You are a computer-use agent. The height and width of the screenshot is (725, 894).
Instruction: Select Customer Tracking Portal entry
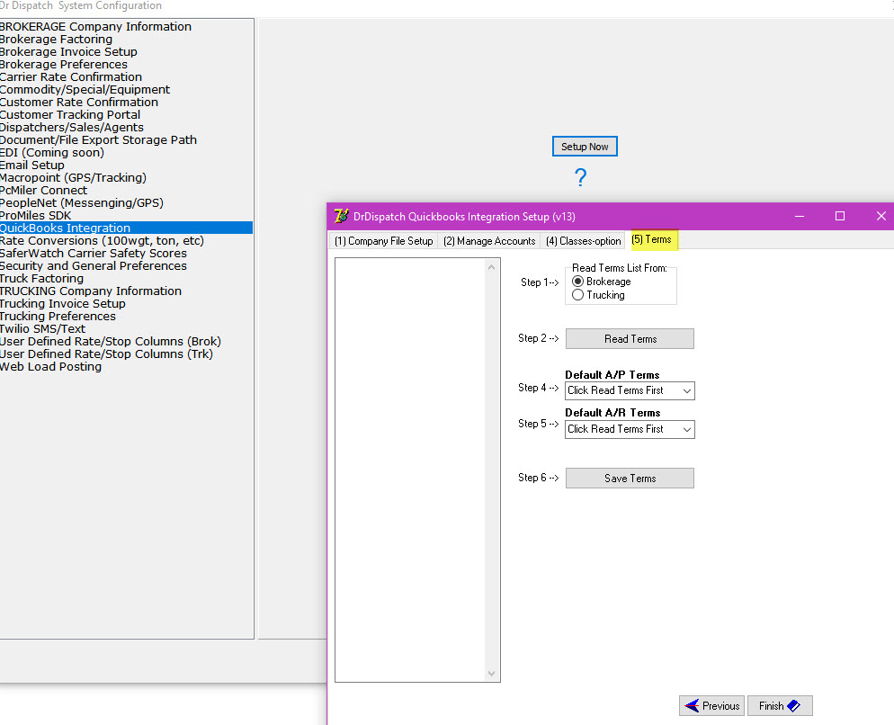tap(69, 114)
